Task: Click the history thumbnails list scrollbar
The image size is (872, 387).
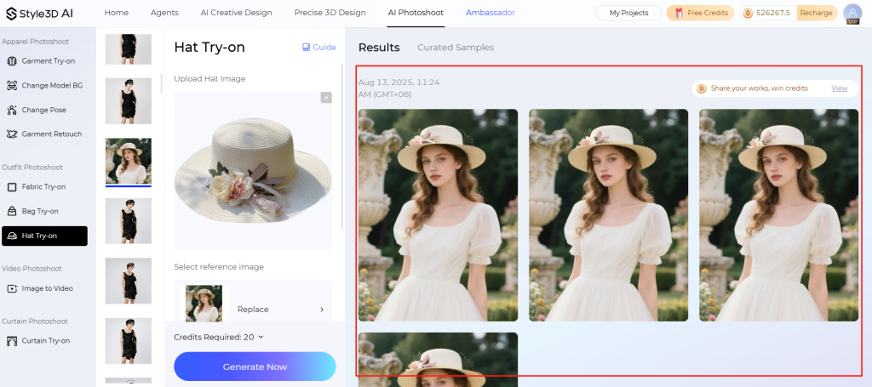Action: pos(161,83)
